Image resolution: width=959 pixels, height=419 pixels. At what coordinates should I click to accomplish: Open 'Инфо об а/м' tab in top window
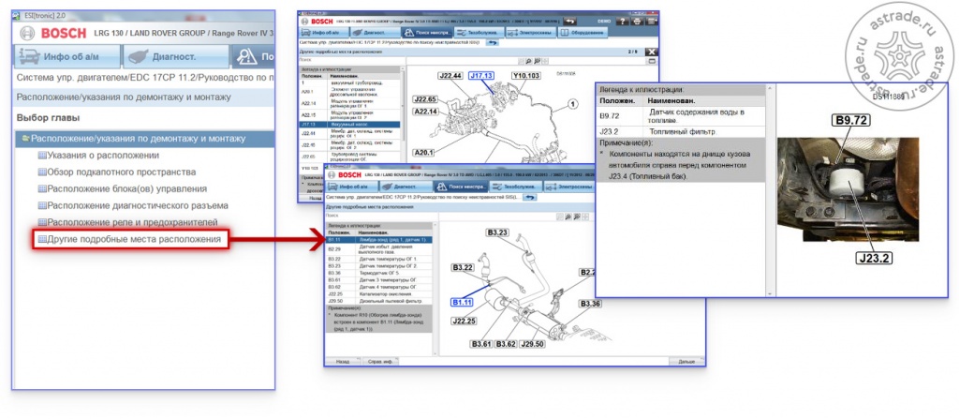(324, 33)
